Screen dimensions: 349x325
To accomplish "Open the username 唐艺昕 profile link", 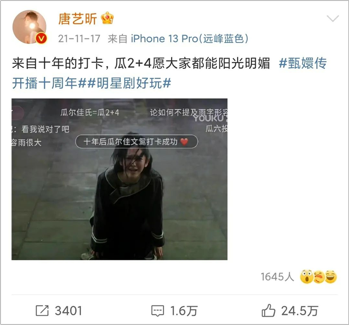I will pyautogui.click(x=78, y=19).
